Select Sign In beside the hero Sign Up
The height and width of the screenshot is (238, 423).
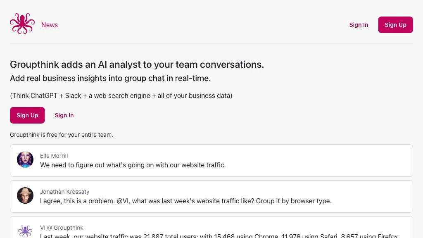point(64,115)
